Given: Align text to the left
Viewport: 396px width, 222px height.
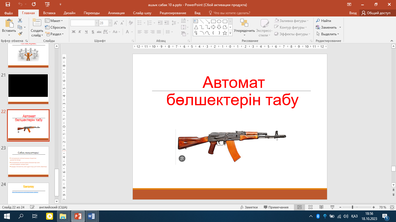Looking at the screenshot, I should point(140,32).
